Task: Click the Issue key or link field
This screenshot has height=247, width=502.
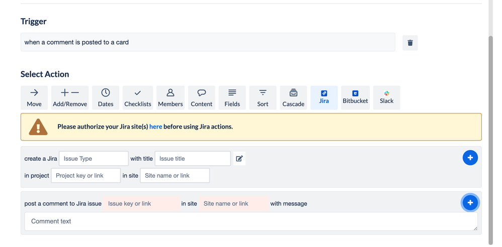Action: pyautogui.click(x=141, y=203)
